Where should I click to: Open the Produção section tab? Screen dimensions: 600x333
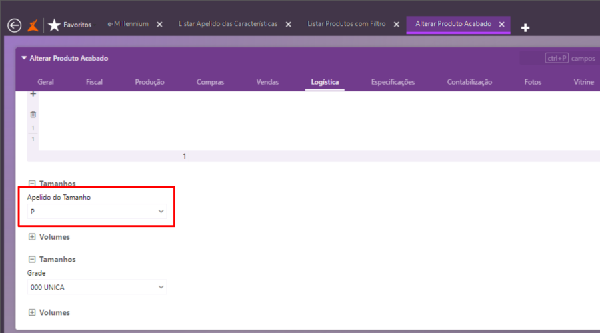pos(149,82)
